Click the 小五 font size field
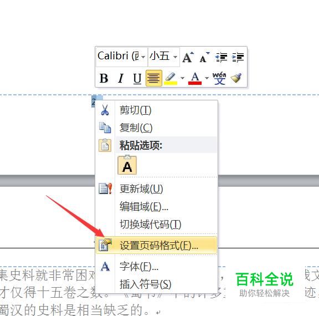 click(164, 57)
